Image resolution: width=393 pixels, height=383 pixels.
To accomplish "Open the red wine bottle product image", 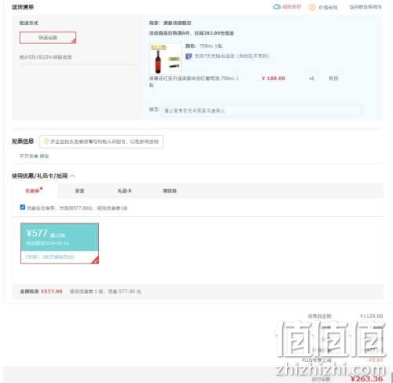I will tap(165, 59).
